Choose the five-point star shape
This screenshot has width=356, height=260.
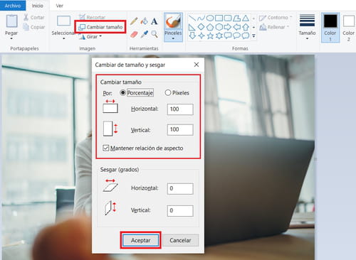tap(210, 36)
